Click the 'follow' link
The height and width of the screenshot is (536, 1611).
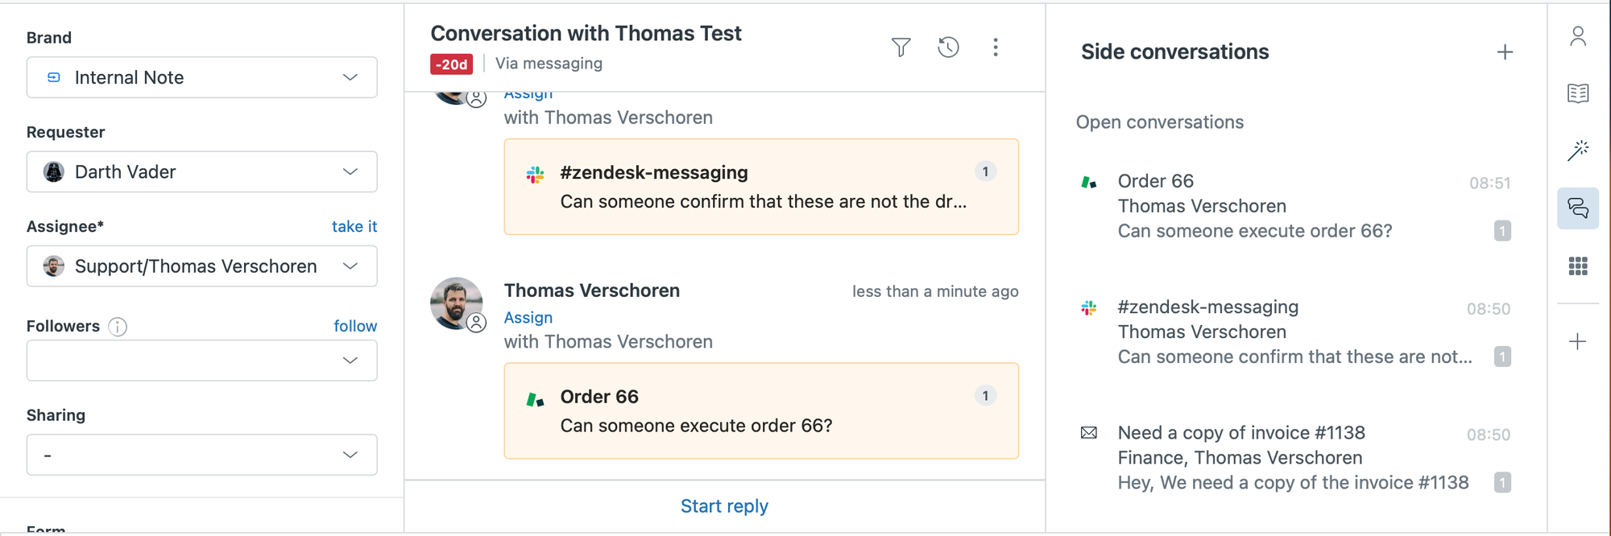(355, 326)
